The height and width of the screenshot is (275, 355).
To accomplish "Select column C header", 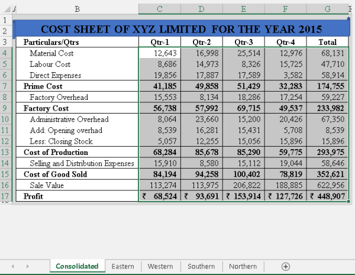I will 159,9.
